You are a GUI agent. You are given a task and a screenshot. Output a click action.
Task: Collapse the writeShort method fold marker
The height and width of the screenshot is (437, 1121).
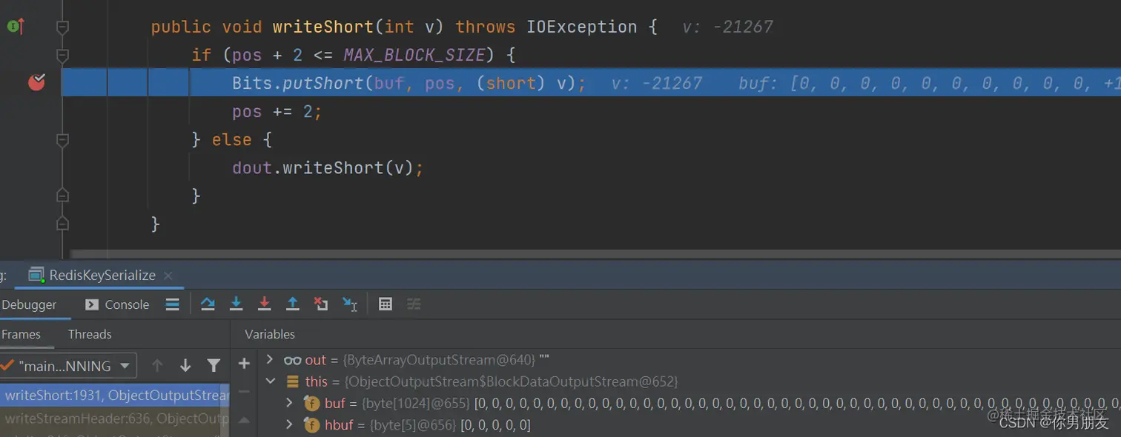coord(63,27)
